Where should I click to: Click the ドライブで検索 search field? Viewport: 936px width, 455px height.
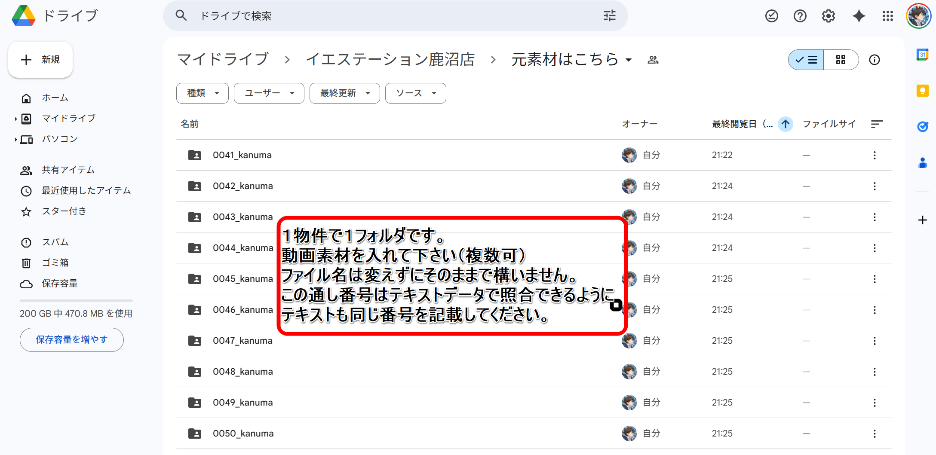(x=387, y=16)
